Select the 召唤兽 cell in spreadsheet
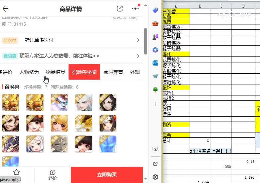Viewport: 260px width, 183px height. tap(176, 11)
